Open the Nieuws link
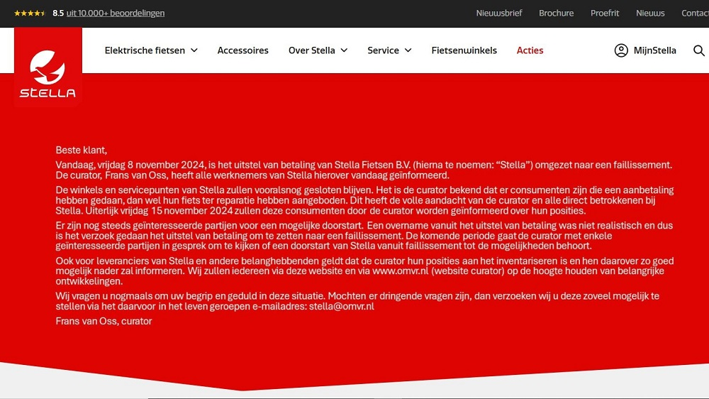The image size is (709, 399). 650,13
